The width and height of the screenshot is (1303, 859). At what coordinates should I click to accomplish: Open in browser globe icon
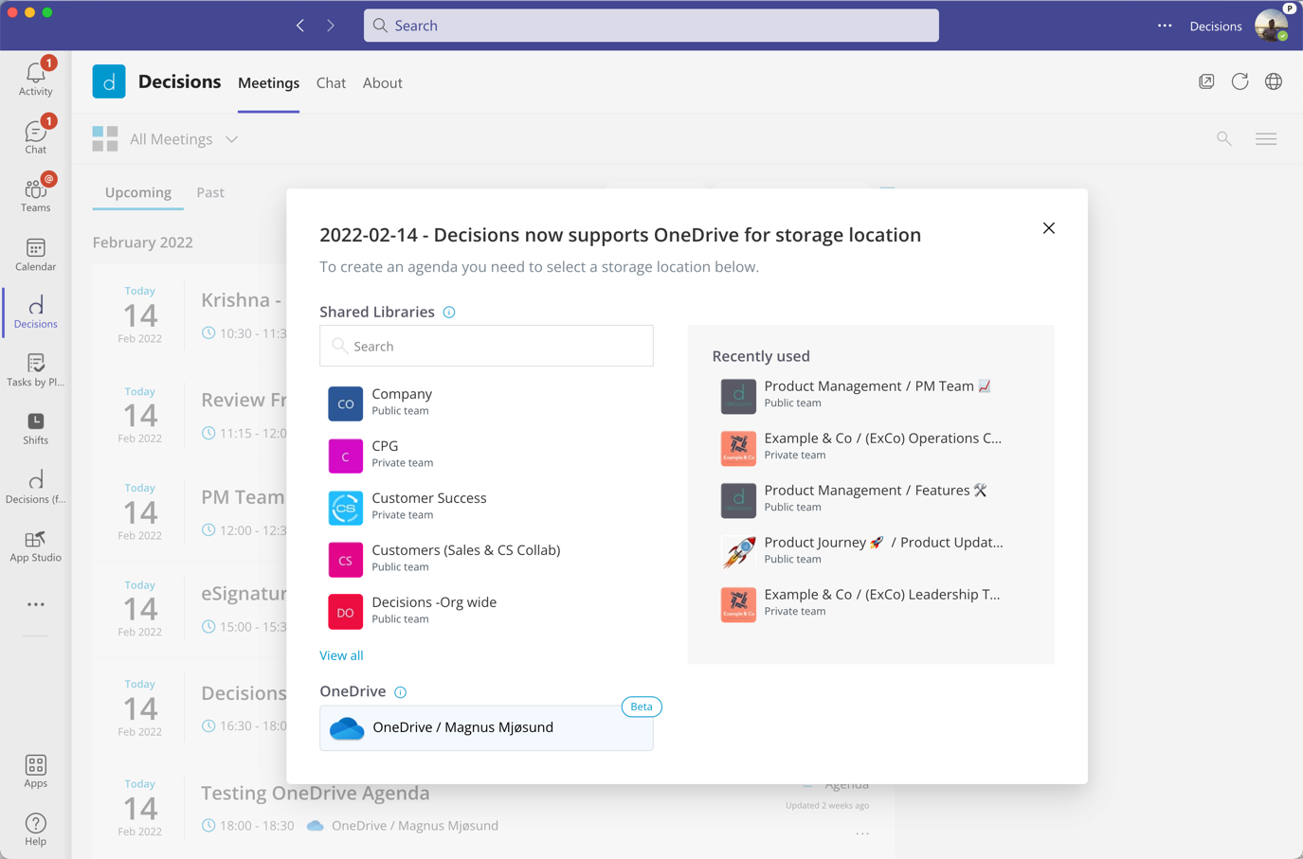pyautogui.click(x=1274, y=81)
